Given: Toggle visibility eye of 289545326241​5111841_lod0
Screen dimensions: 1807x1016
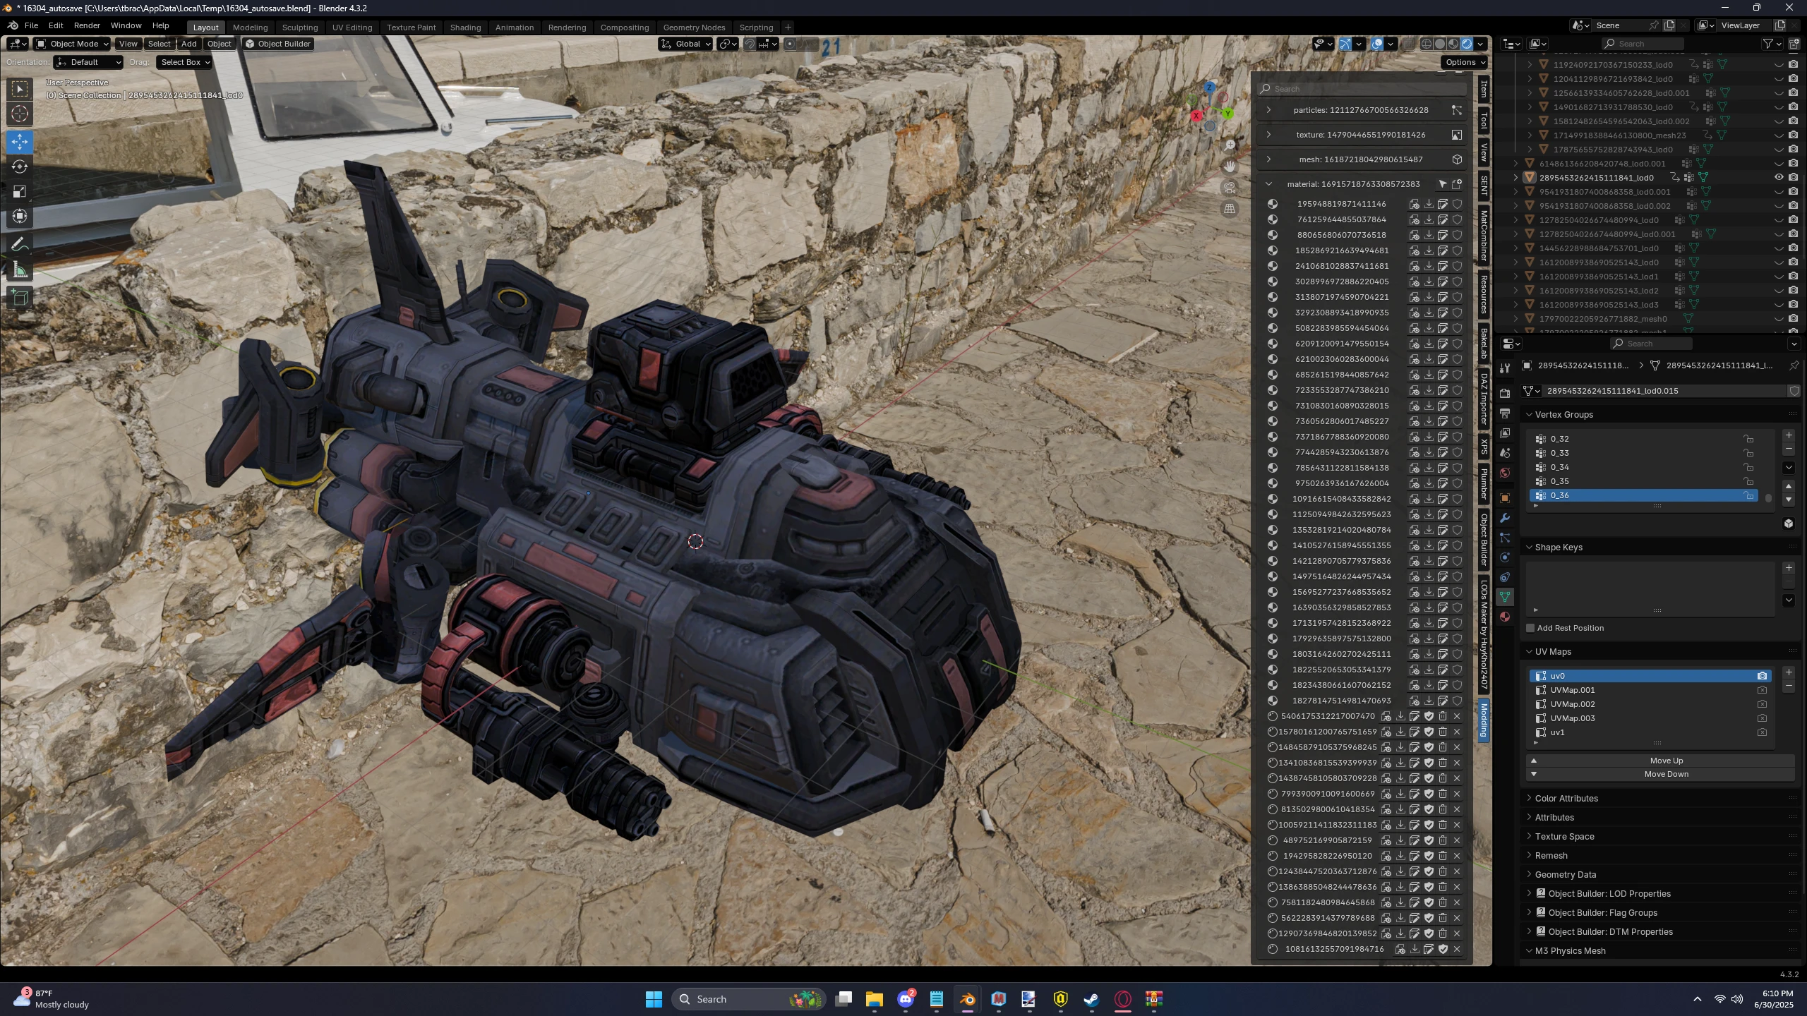Looking at the screenshot, I should coord(1779,178).
